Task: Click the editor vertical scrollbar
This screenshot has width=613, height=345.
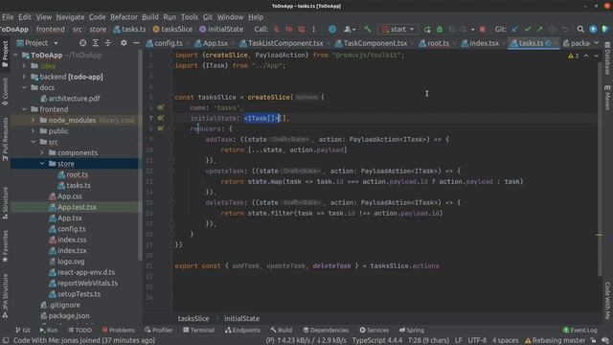Action: click(x=600, y=169)
